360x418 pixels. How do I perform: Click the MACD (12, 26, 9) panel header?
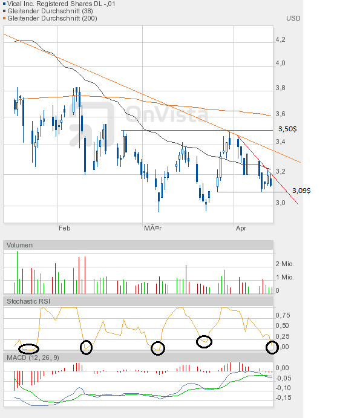138,358
